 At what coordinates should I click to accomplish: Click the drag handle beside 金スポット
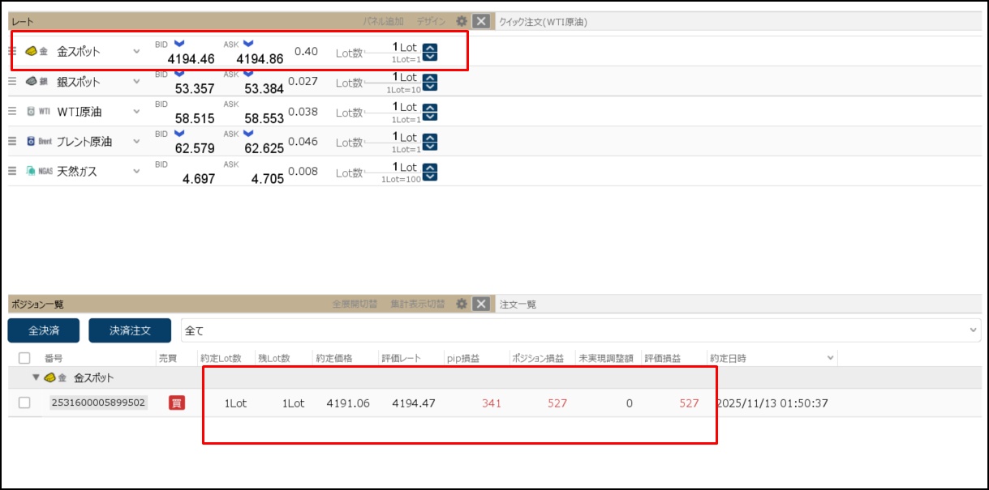click(x=12, y=51)
